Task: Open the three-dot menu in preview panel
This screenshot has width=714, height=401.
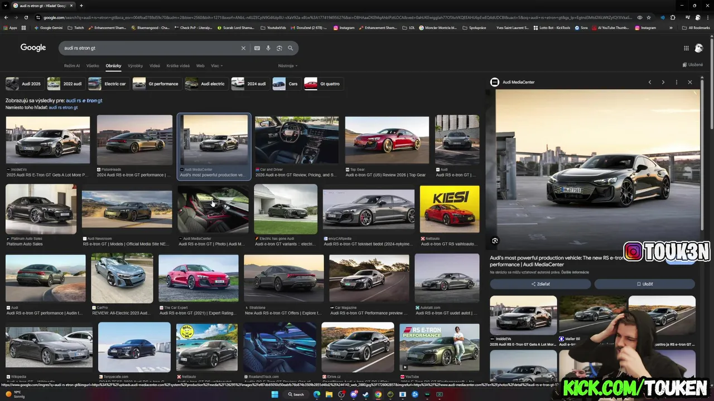Action: coord(677,82)
